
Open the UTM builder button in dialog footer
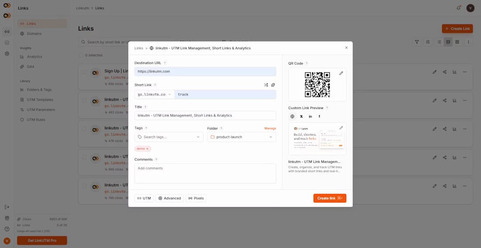click(x=144, y=198)
